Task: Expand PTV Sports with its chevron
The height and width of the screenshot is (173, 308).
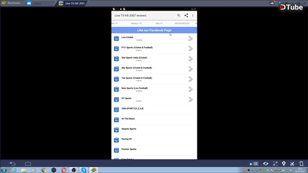Action: pos(191,49)
